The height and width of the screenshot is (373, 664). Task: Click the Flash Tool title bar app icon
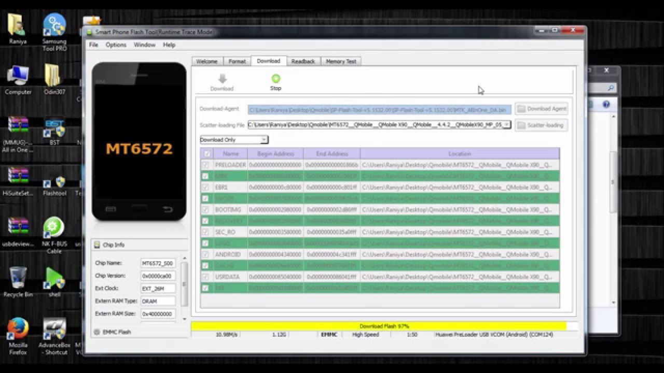pyautogui.click(x=91, y=32)
